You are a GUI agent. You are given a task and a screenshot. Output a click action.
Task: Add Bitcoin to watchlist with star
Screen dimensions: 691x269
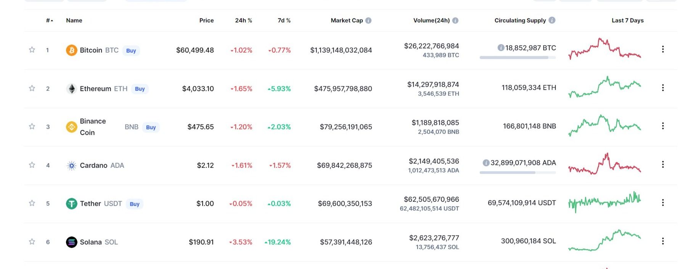pos(32,50)
